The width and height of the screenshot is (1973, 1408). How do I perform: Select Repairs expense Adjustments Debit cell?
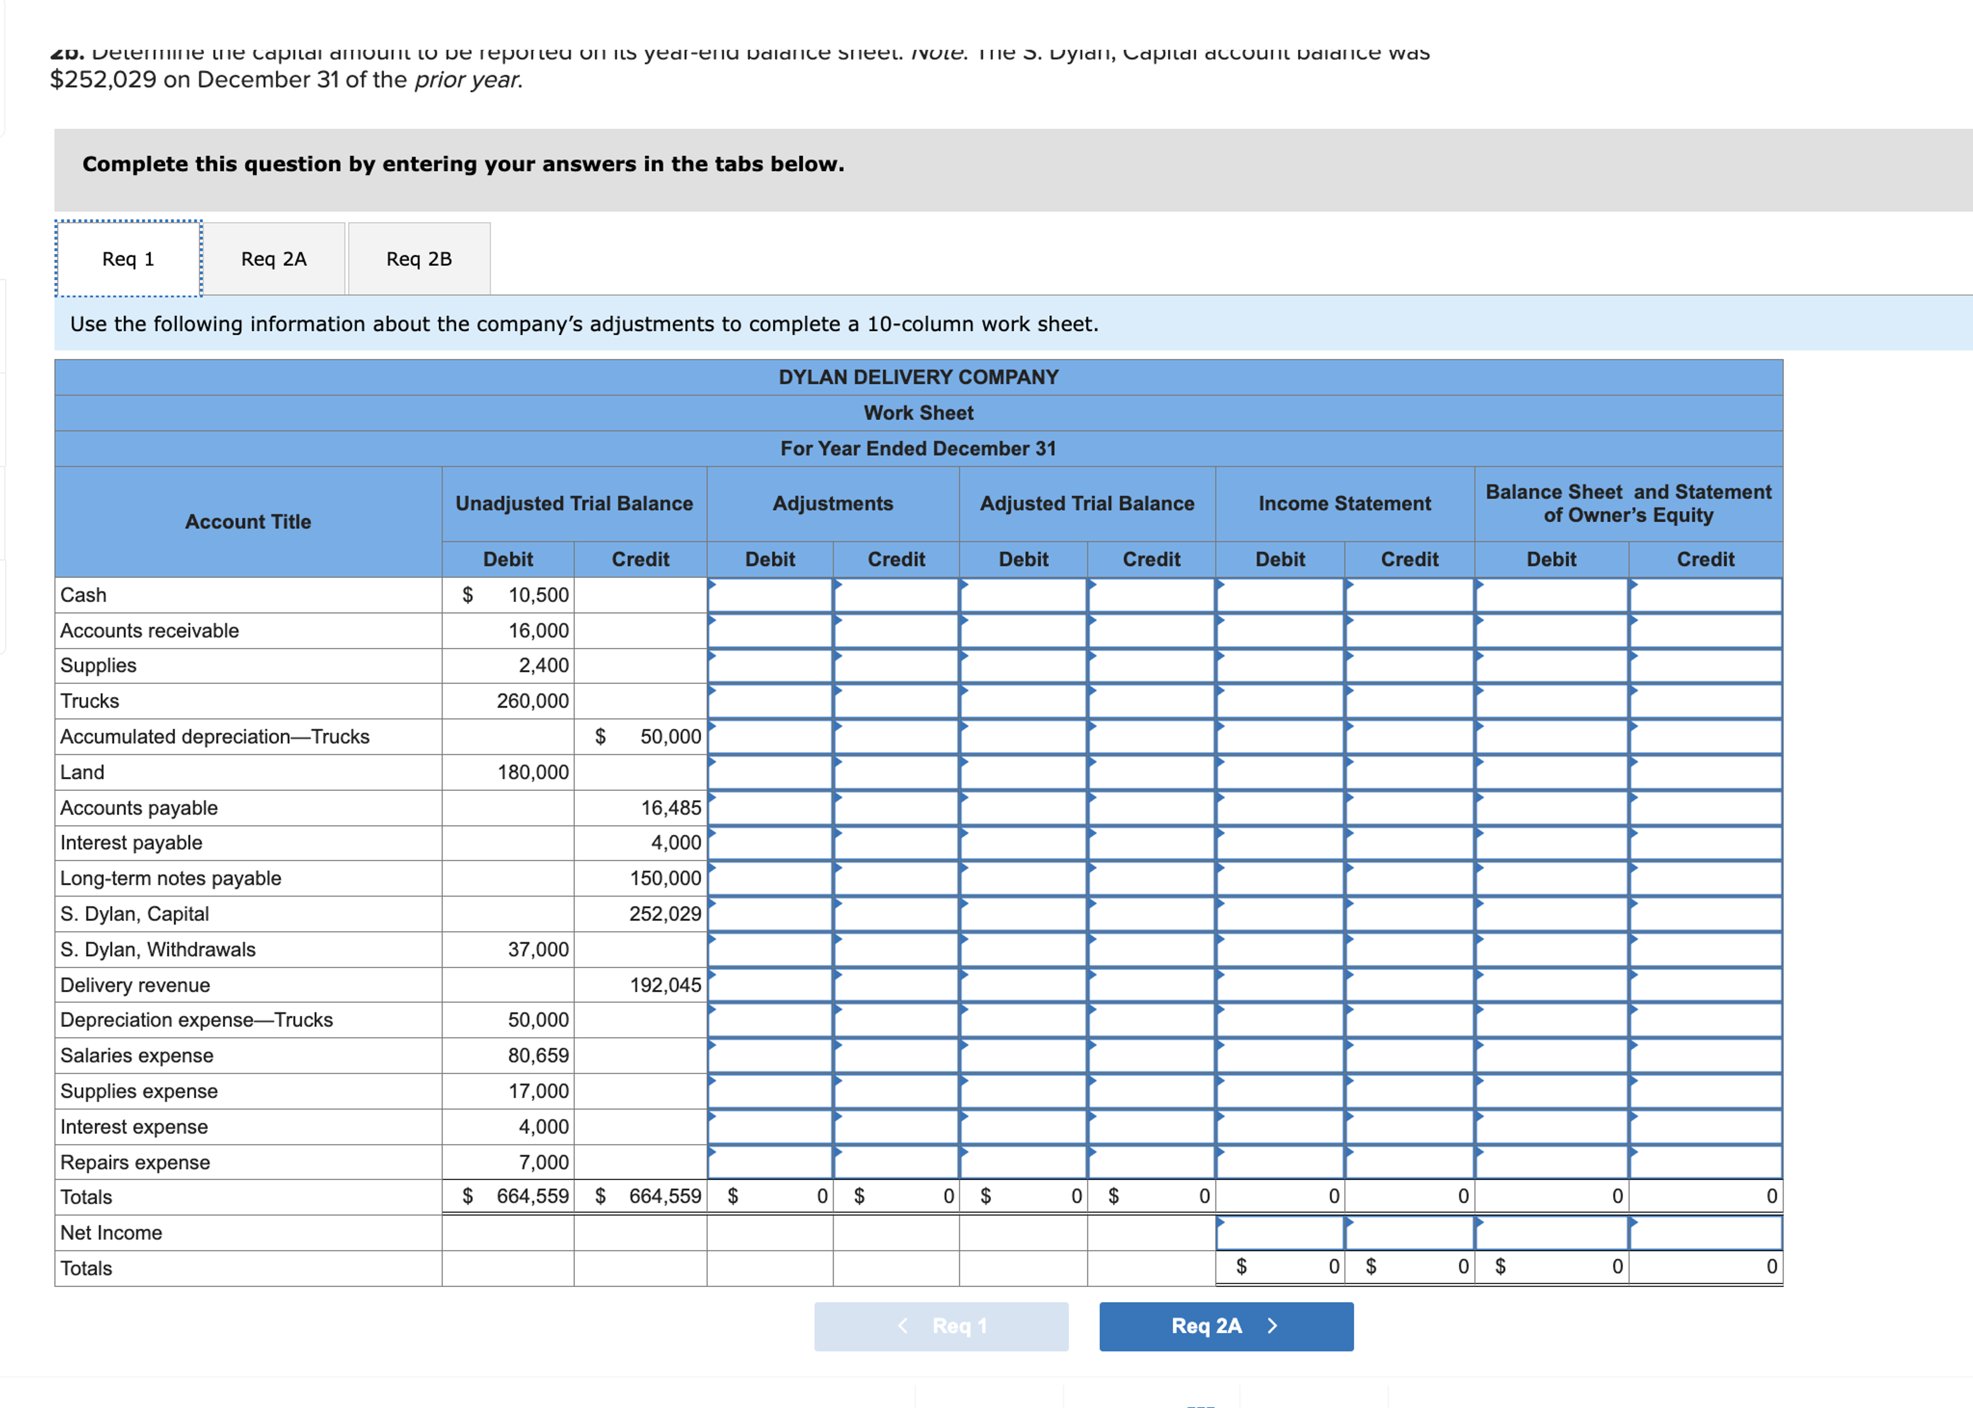[x=770, y=1162]
